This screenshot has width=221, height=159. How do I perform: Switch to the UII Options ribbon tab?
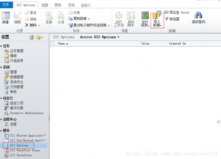point(26,5)
